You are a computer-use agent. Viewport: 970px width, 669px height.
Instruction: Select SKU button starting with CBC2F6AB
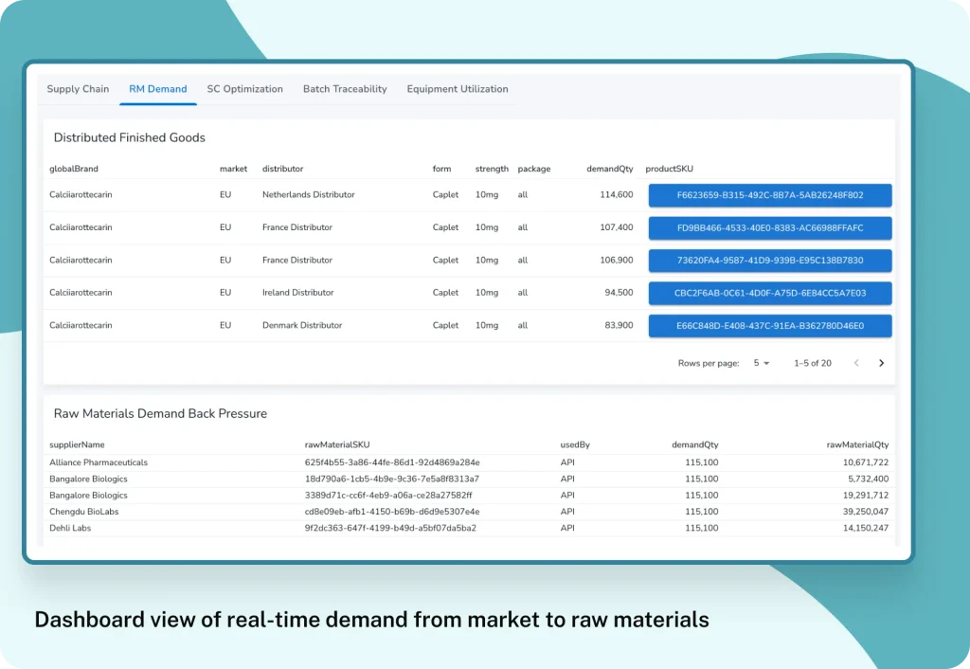769,293
